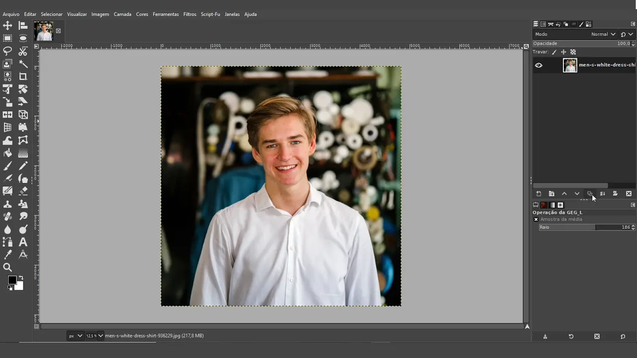Select the Select by Color tool
The width and height of the screenshot is (637, 358).
pos(7,77)
